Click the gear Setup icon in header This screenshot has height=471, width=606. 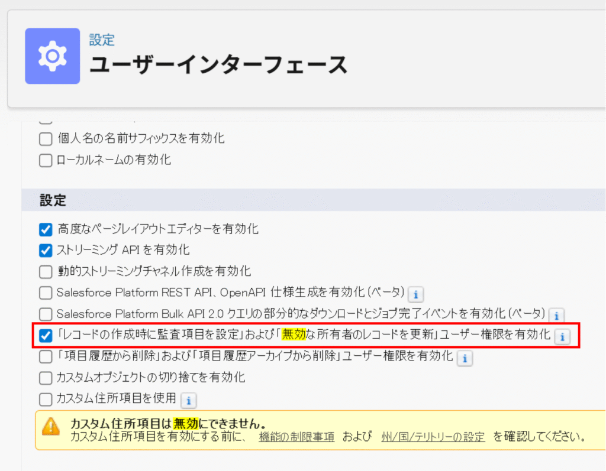52,56
